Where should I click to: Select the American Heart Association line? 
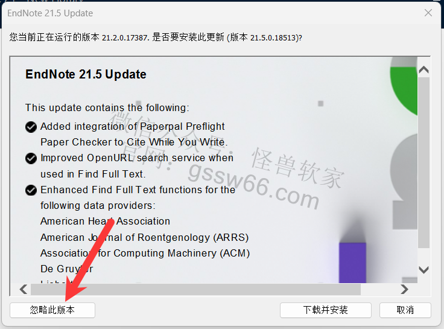coord(105,221)
